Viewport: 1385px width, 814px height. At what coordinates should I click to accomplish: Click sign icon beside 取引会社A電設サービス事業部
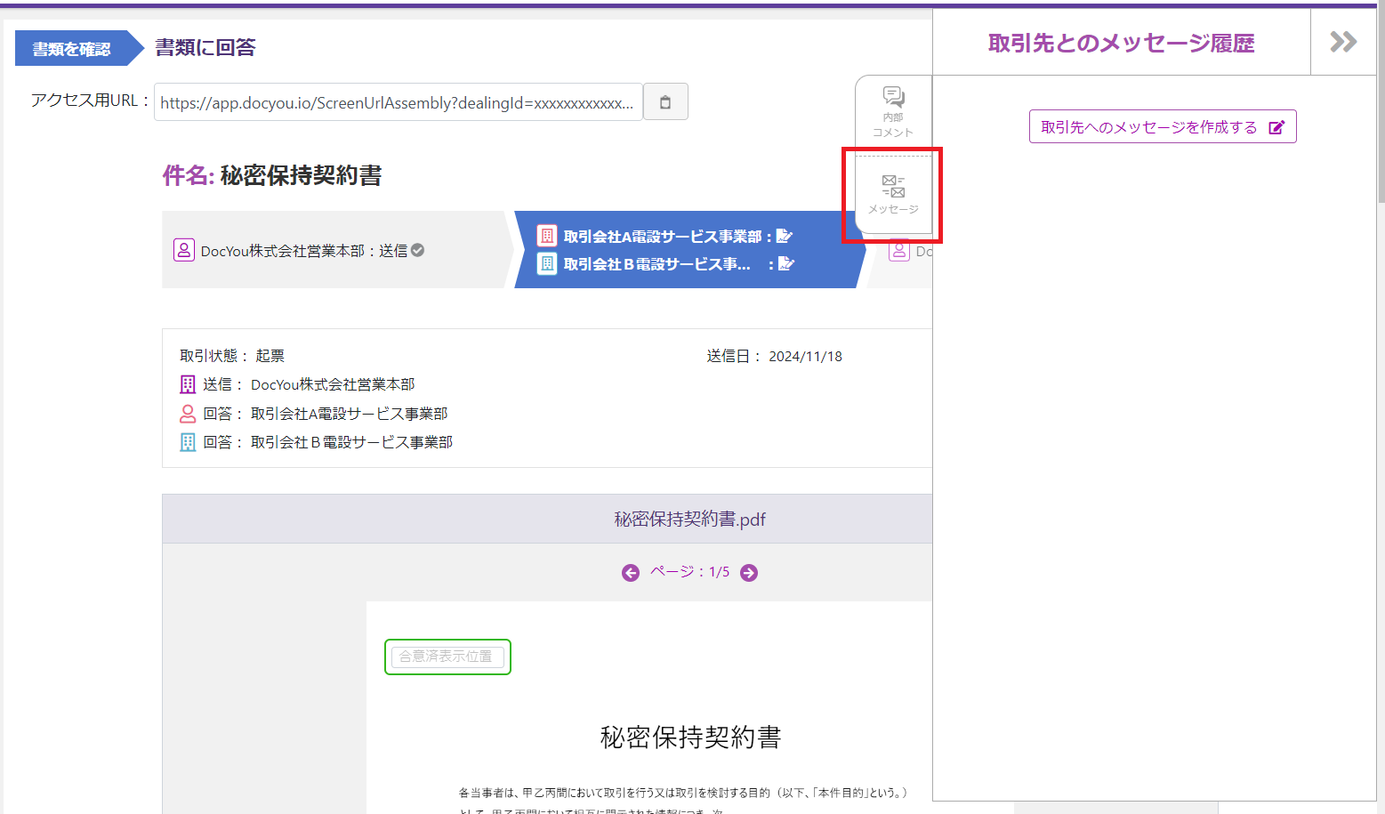[x=784, y=237]
